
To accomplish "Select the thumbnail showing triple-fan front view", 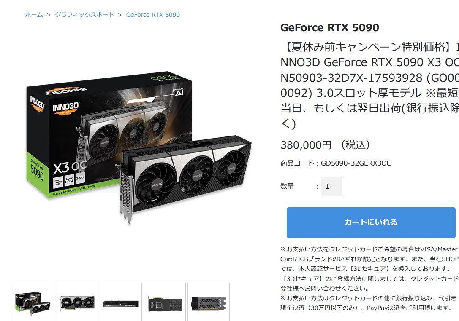I will (77, 302).
